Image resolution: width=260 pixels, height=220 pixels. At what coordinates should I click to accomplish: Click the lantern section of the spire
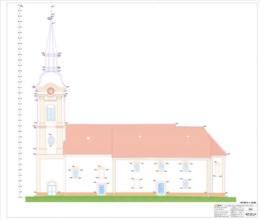[51, 61]
